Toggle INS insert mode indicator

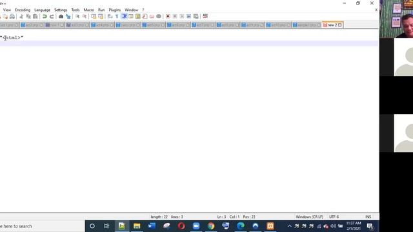tap(368, 217)
